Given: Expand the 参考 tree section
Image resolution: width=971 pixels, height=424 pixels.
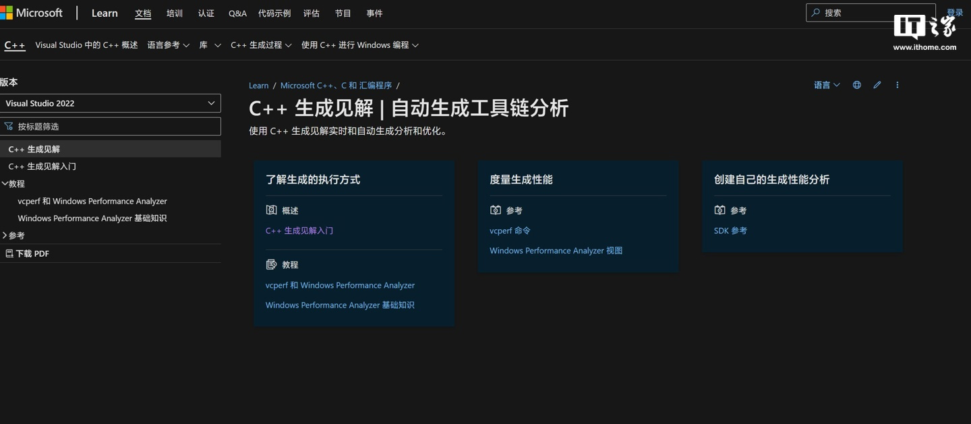Looking at the screenshot, I should [x=5, y=235].
